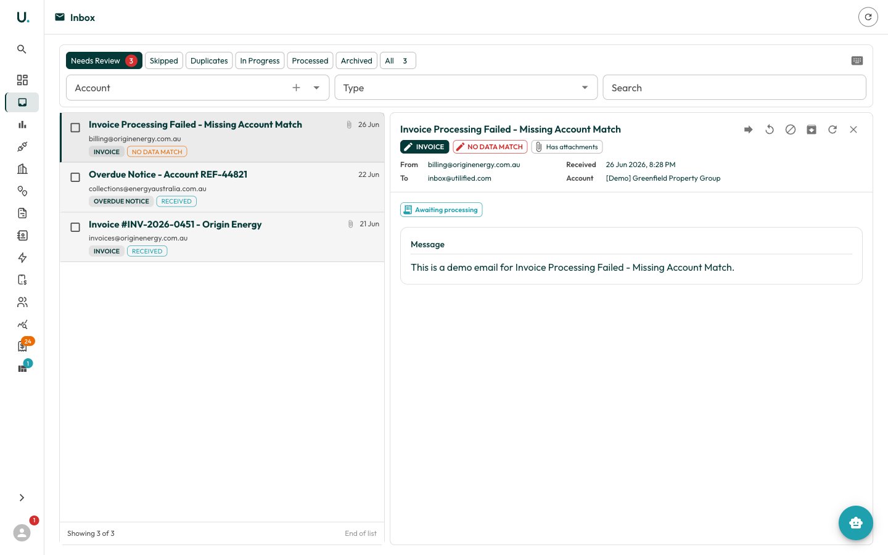Image resolution: width=888 pixels, height=555 pixels.
Task: Click the inbox@utilified.com recipient address
Action: 459,178
